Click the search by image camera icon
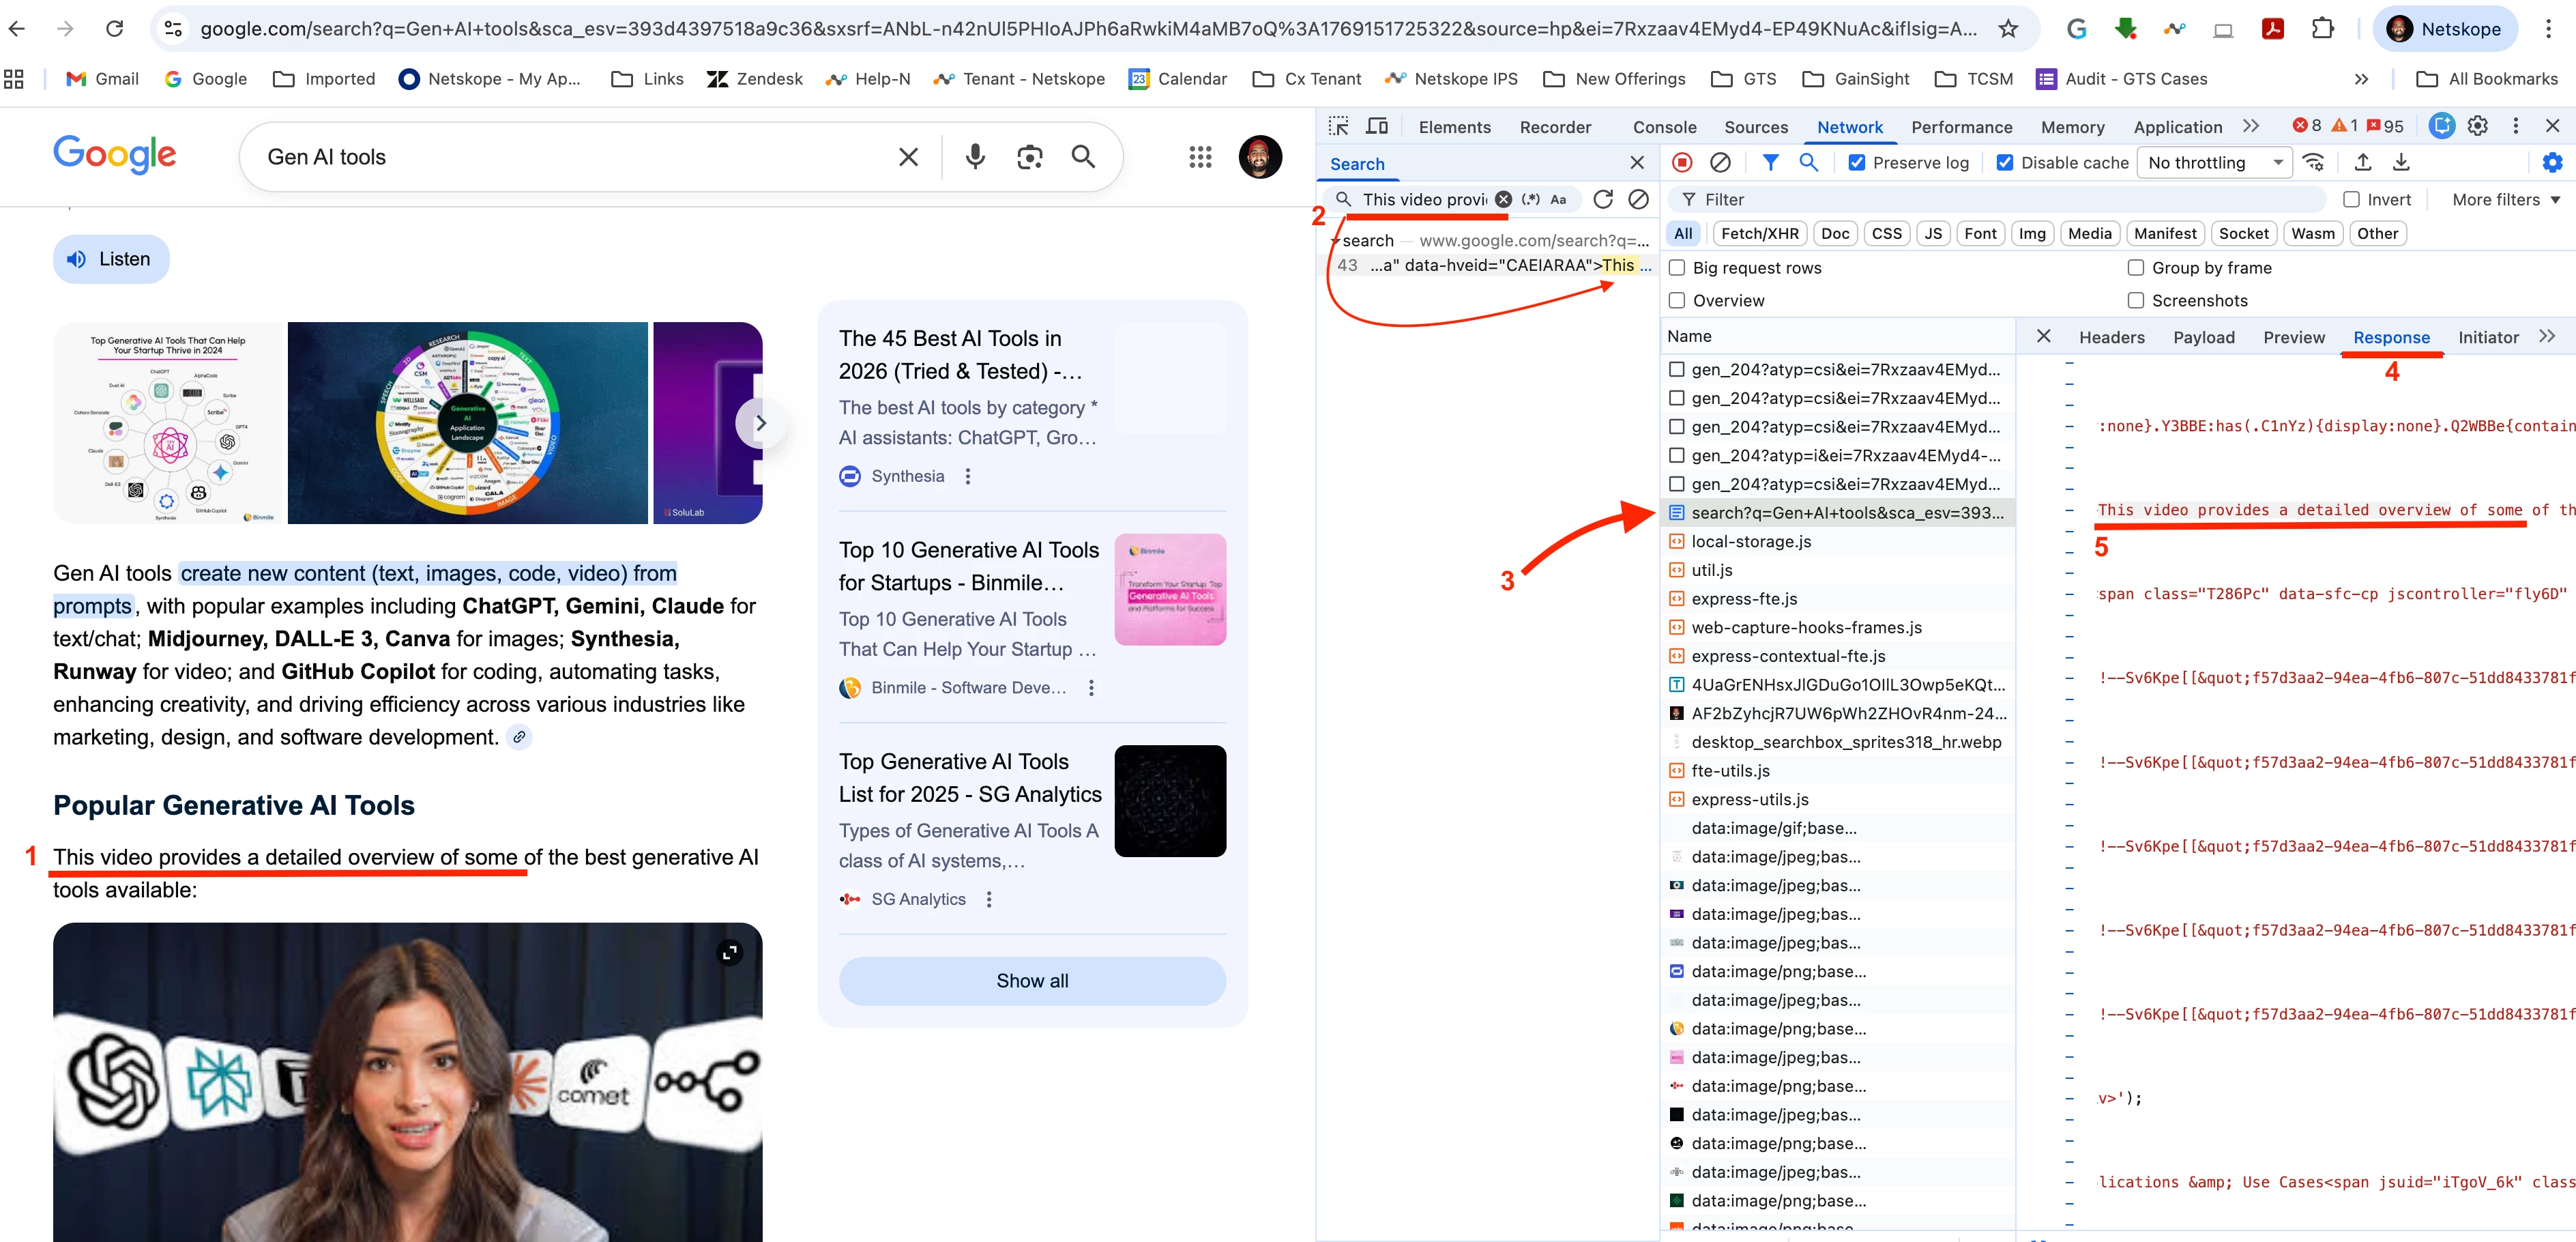Image resolution: width=2576 pixels, height=1242 pixels. pyautogui.click(x=1029, y=157)
